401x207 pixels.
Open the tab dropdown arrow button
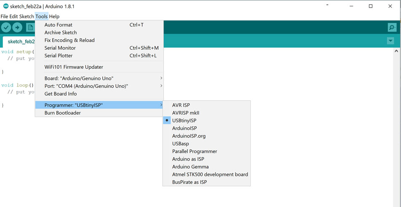pos(390,41)
